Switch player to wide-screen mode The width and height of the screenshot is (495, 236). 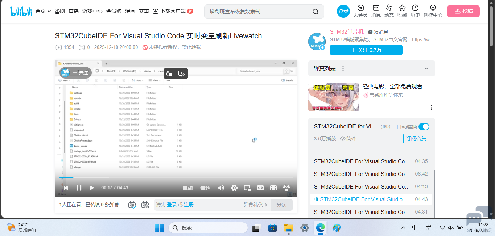[x=260, y=187]
